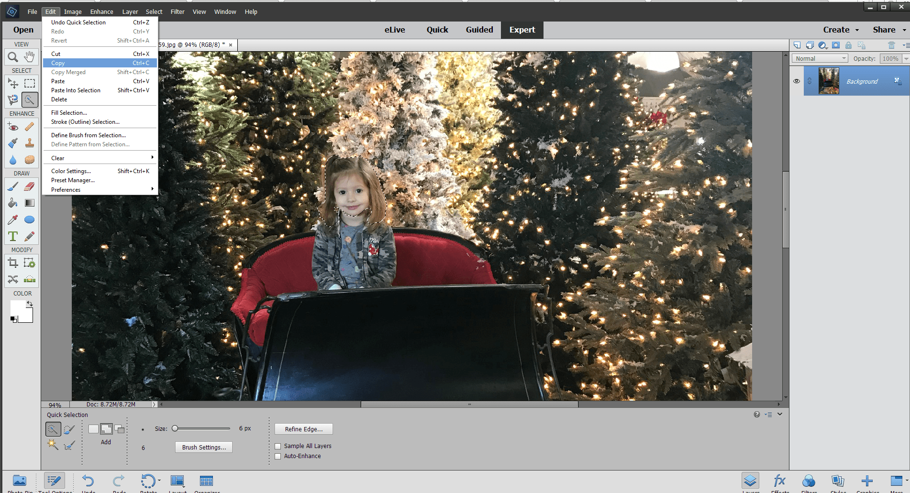Image resolution: width=910 pixels, height=493 pixels.
Task: Hide the Background layer eye toggle
Action: click(x=797, y=81)
